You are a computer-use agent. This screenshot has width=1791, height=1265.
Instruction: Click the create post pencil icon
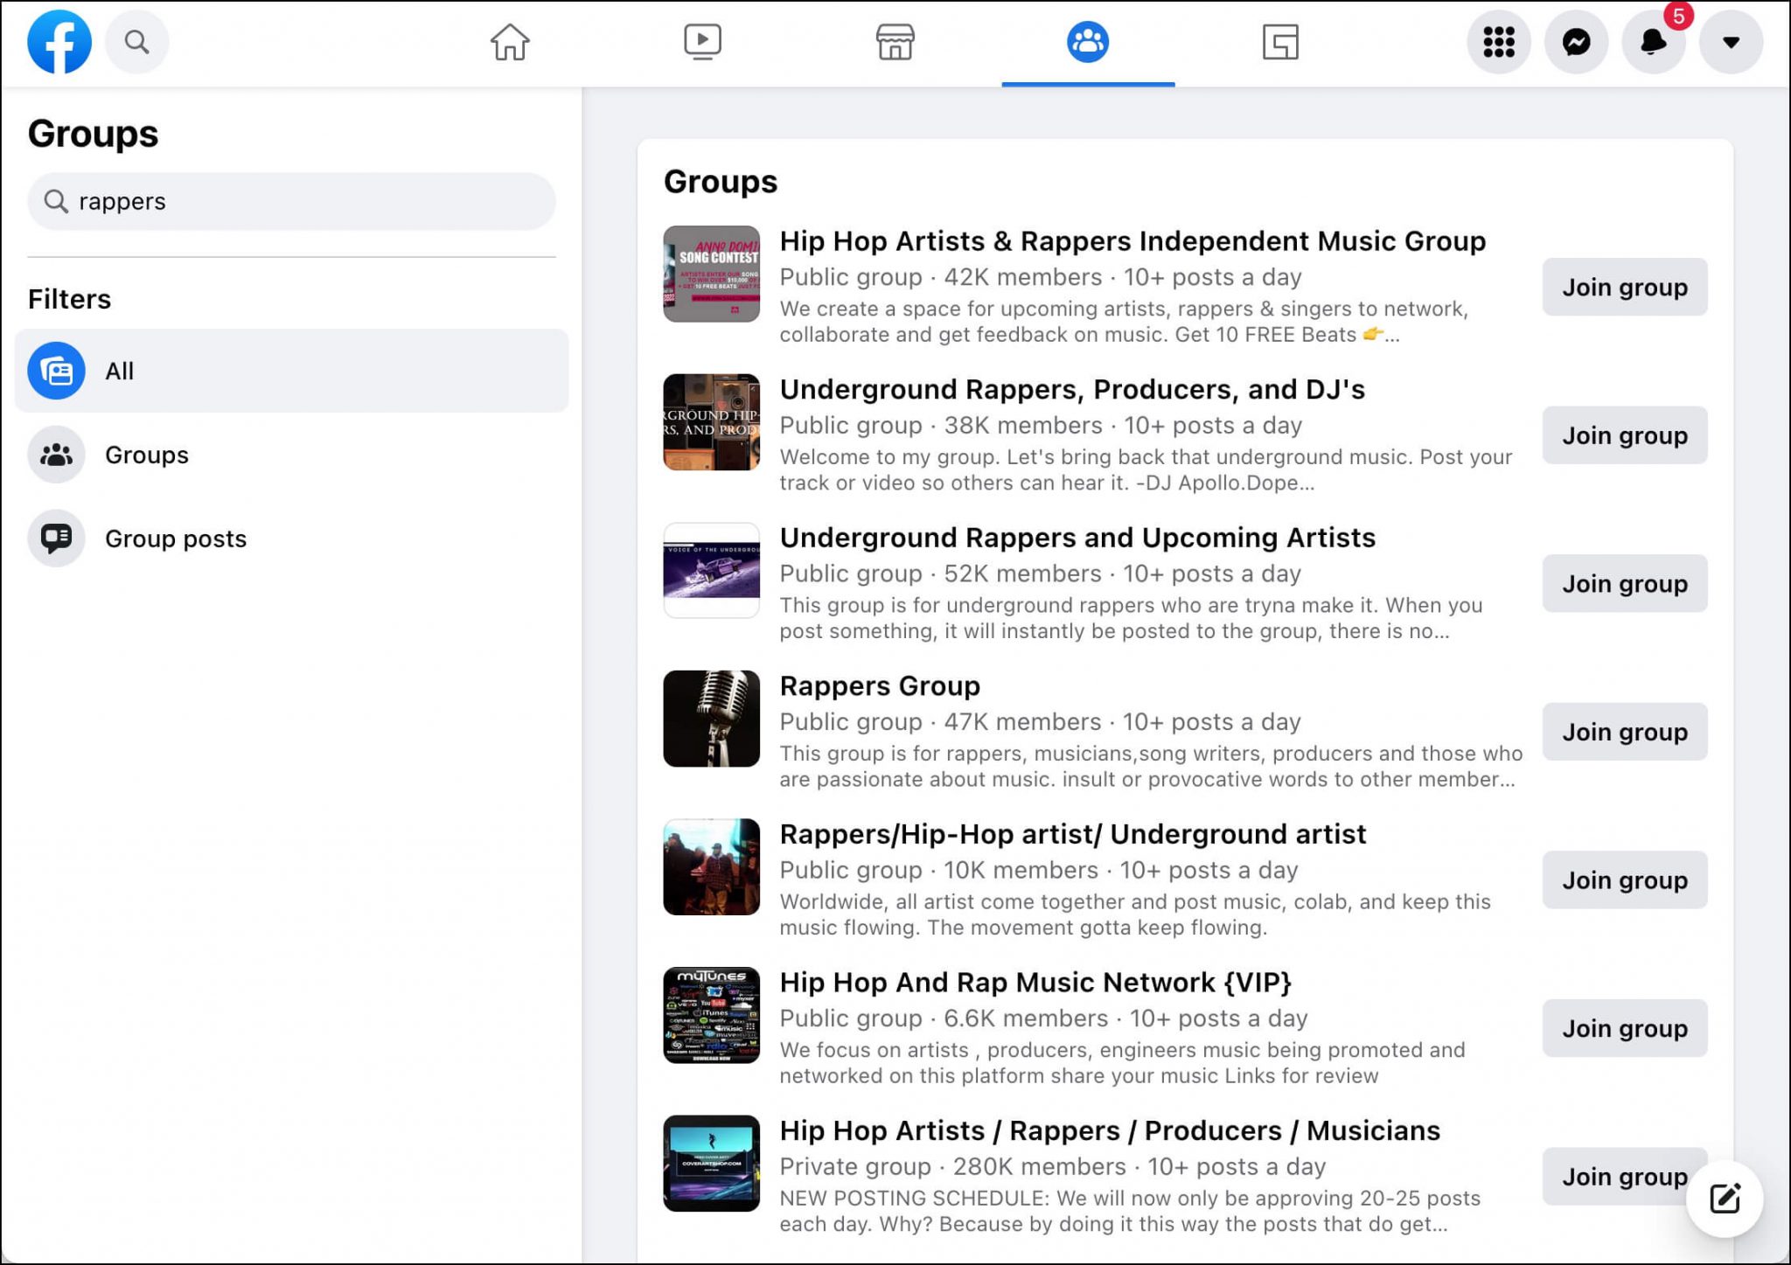tap(1724, 1199)
